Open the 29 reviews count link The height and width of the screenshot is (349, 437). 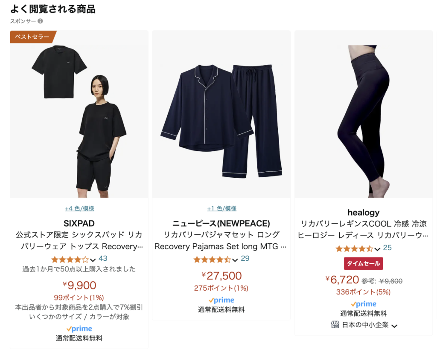click(x=245, y=259)
